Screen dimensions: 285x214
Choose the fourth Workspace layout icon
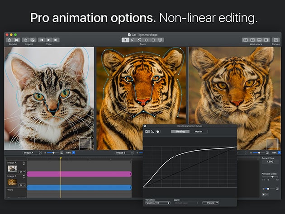click(x=266, y=40)
